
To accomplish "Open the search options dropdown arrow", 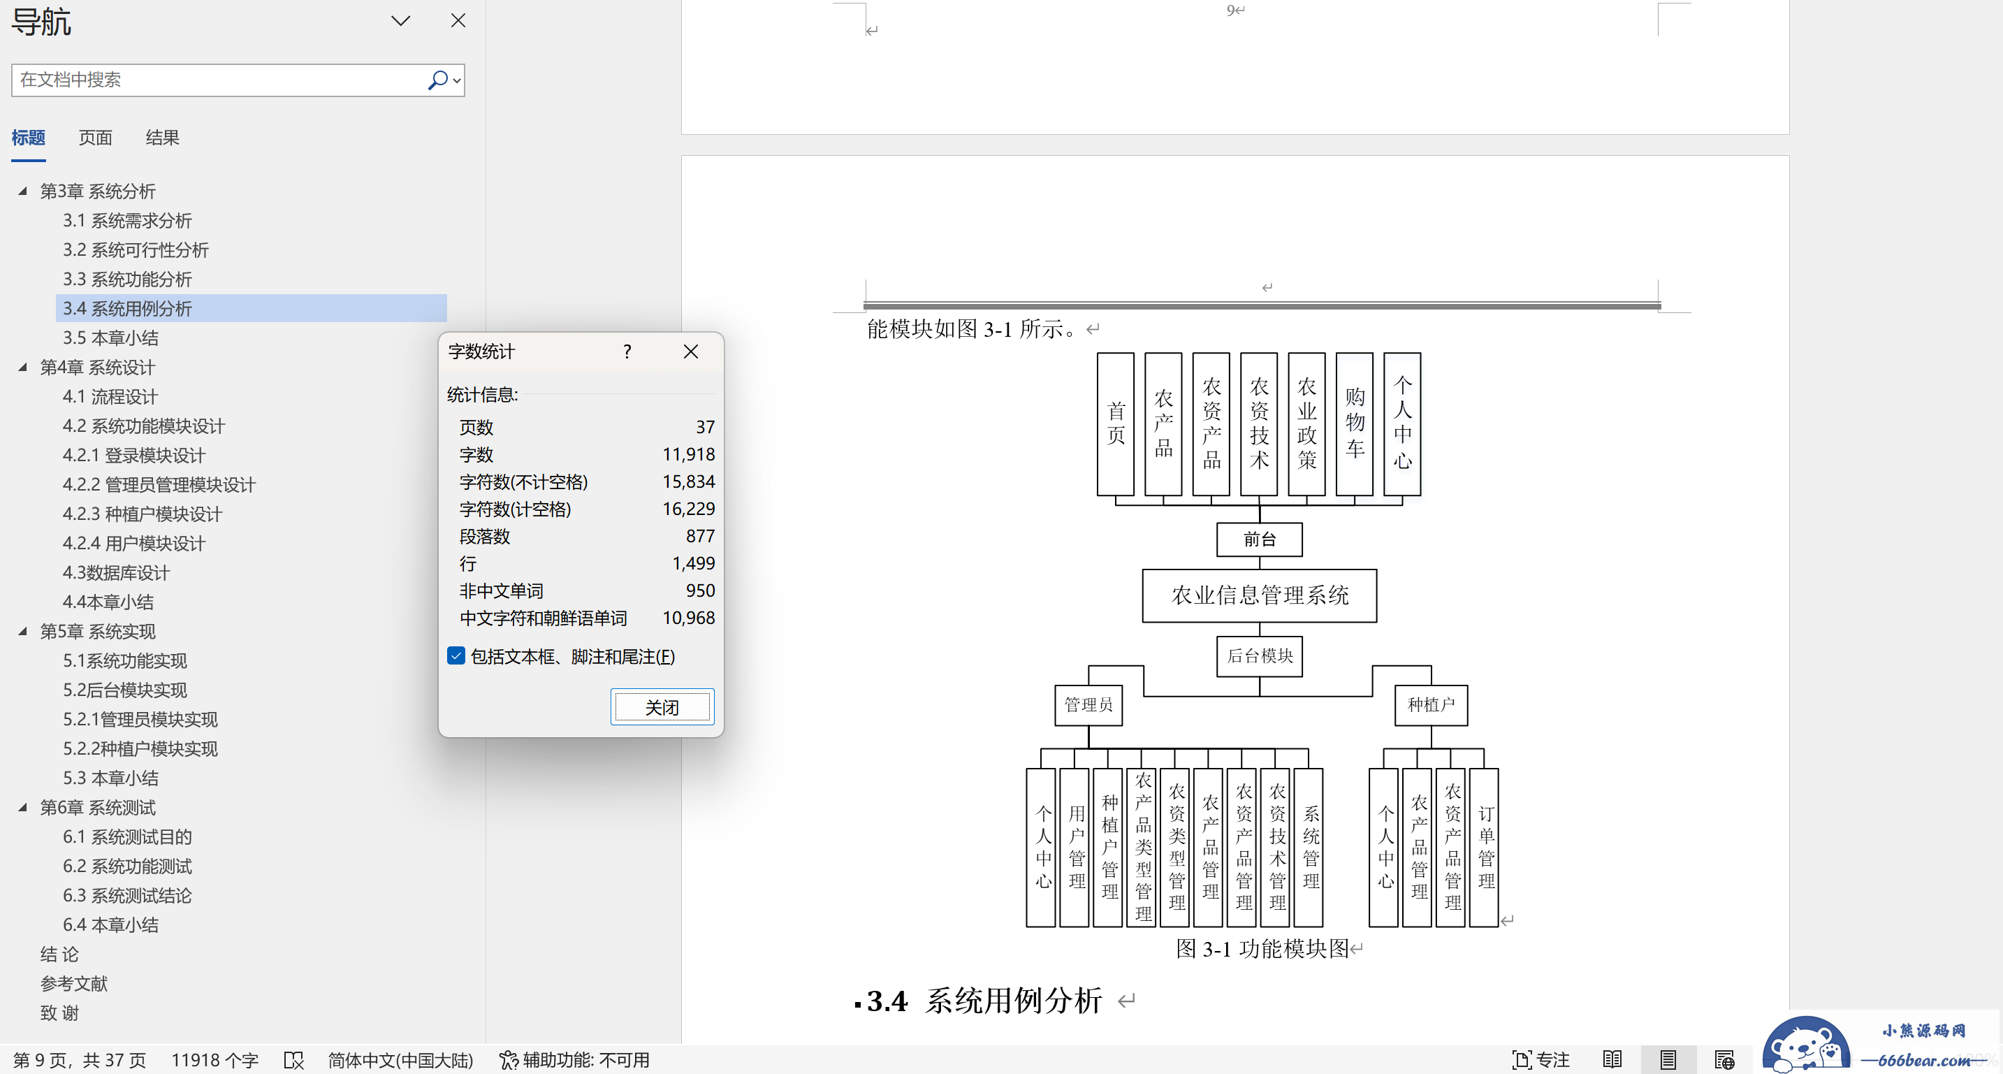I will [x=457, y=80].
